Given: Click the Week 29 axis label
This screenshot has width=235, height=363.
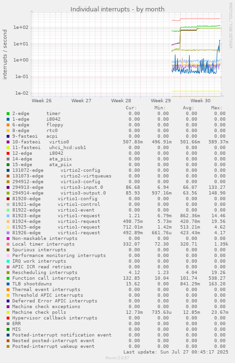Looking at the screenshot, I should (161, 101).
